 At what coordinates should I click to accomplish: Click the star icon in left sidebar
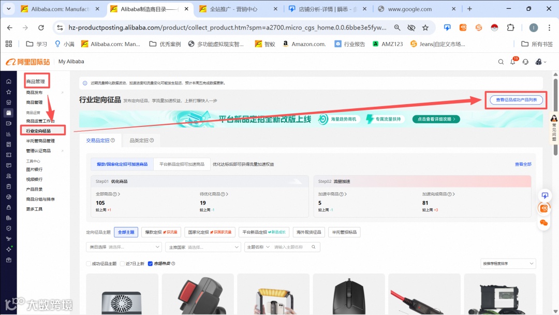(x=9, y=92)
